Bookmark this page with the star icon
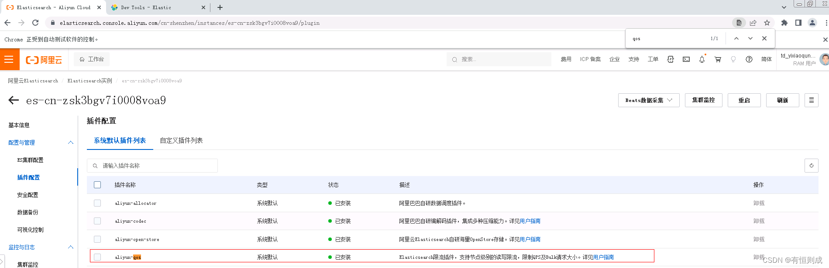829x268 pixels. [x=767, y=23]
